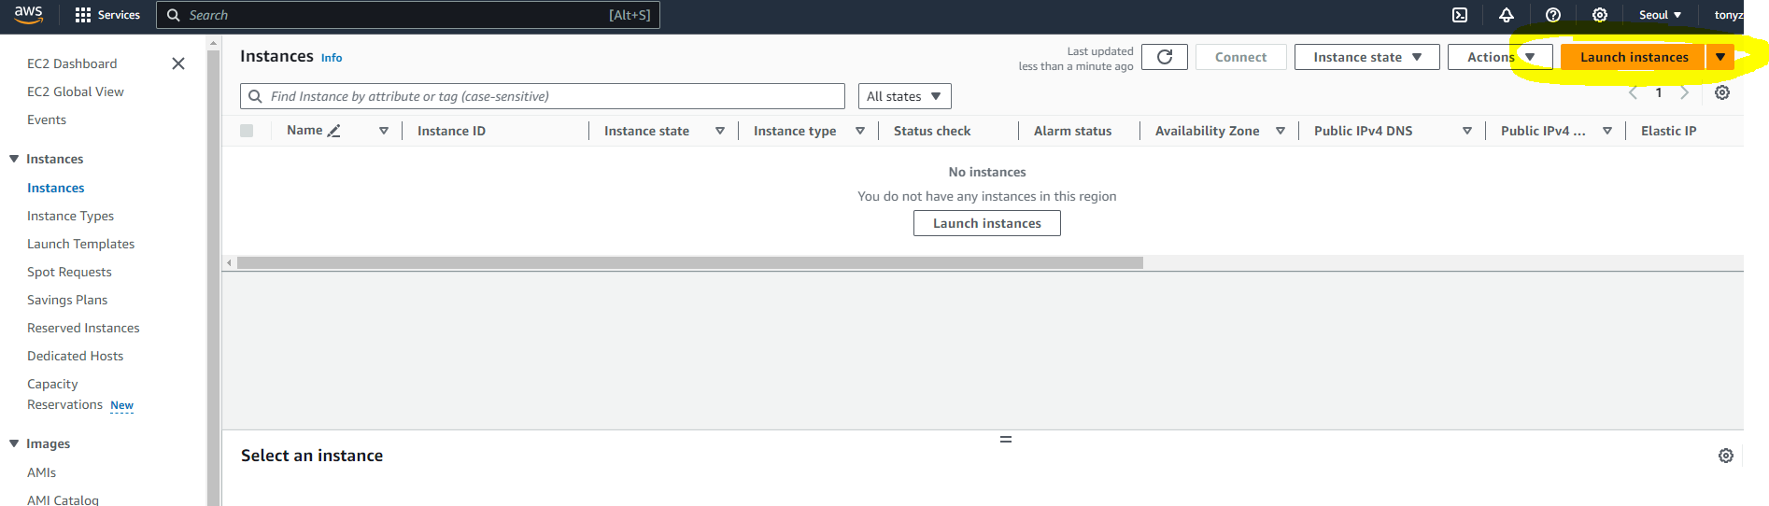
Task: Select all instances checkbox
Action: click(x=247, y=131)
